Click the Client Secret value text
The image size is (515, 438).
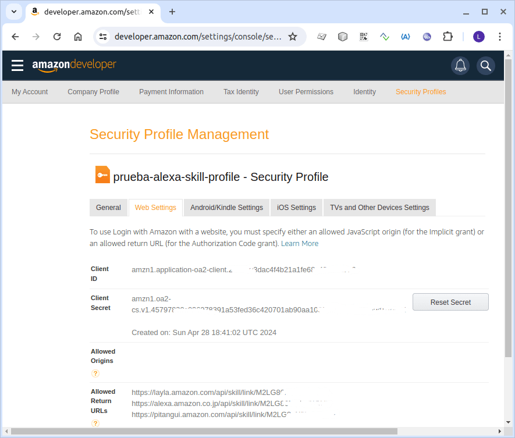[268, 304]
